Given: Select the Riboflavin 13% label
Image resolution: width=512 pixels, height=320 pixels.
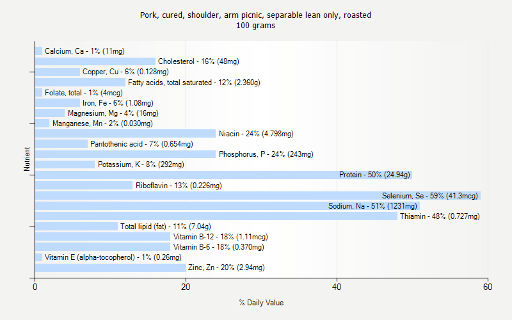Looking at the screenshot, I should click(179, 186).
